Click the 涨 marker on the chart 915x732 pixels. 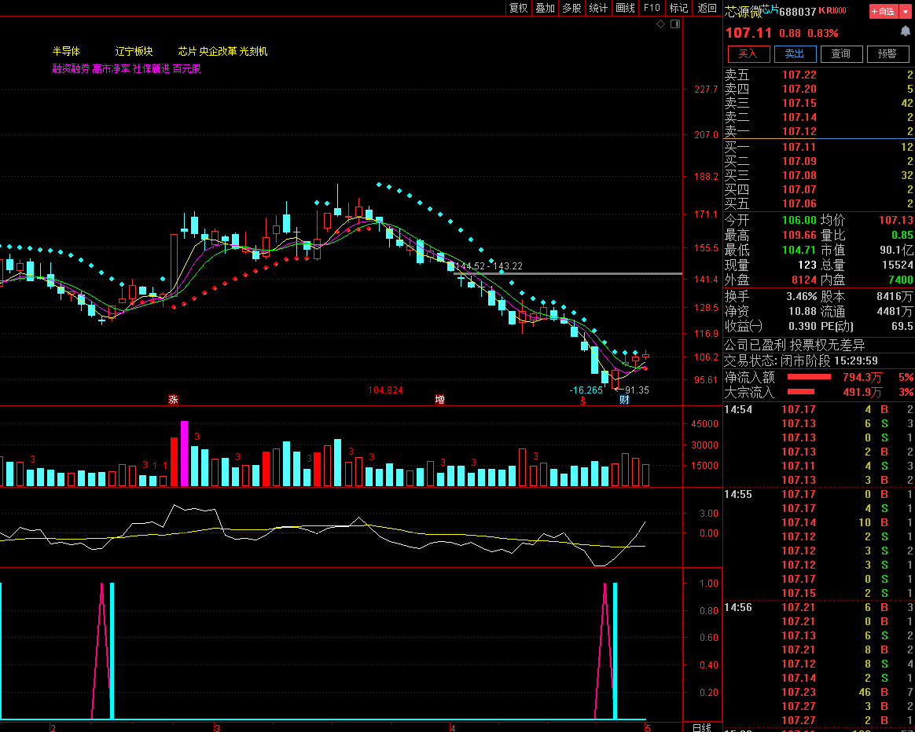tap(173, 400)
